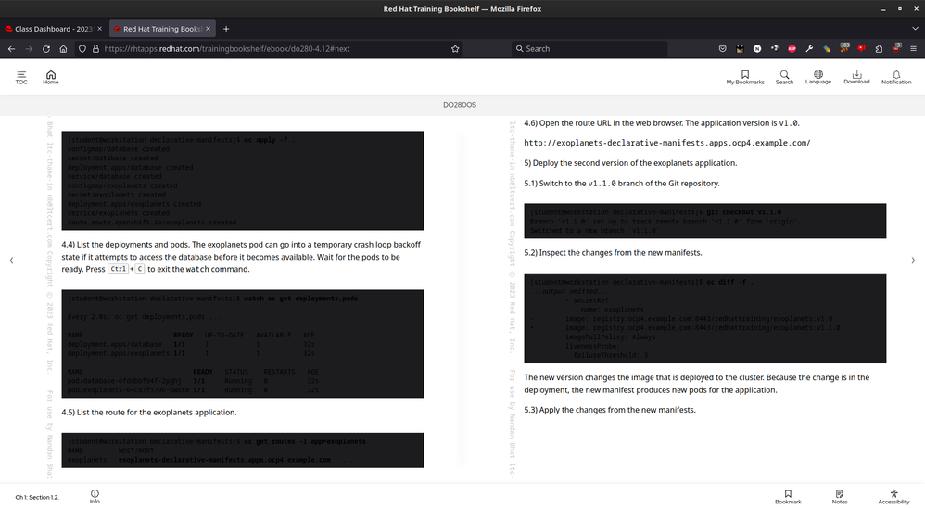
Task: Open ebook Search magnifier in toolbar
Action: [x=784, y=77]
